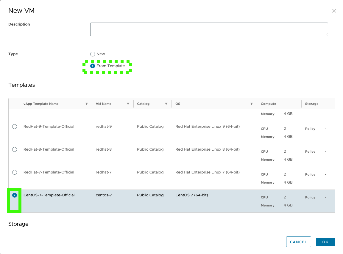Click Red Hat Enterprise Linux 8 (64-bit)
Image resolution: width=343 pixels, height=254 pixels.
click(x=207, y=149)
